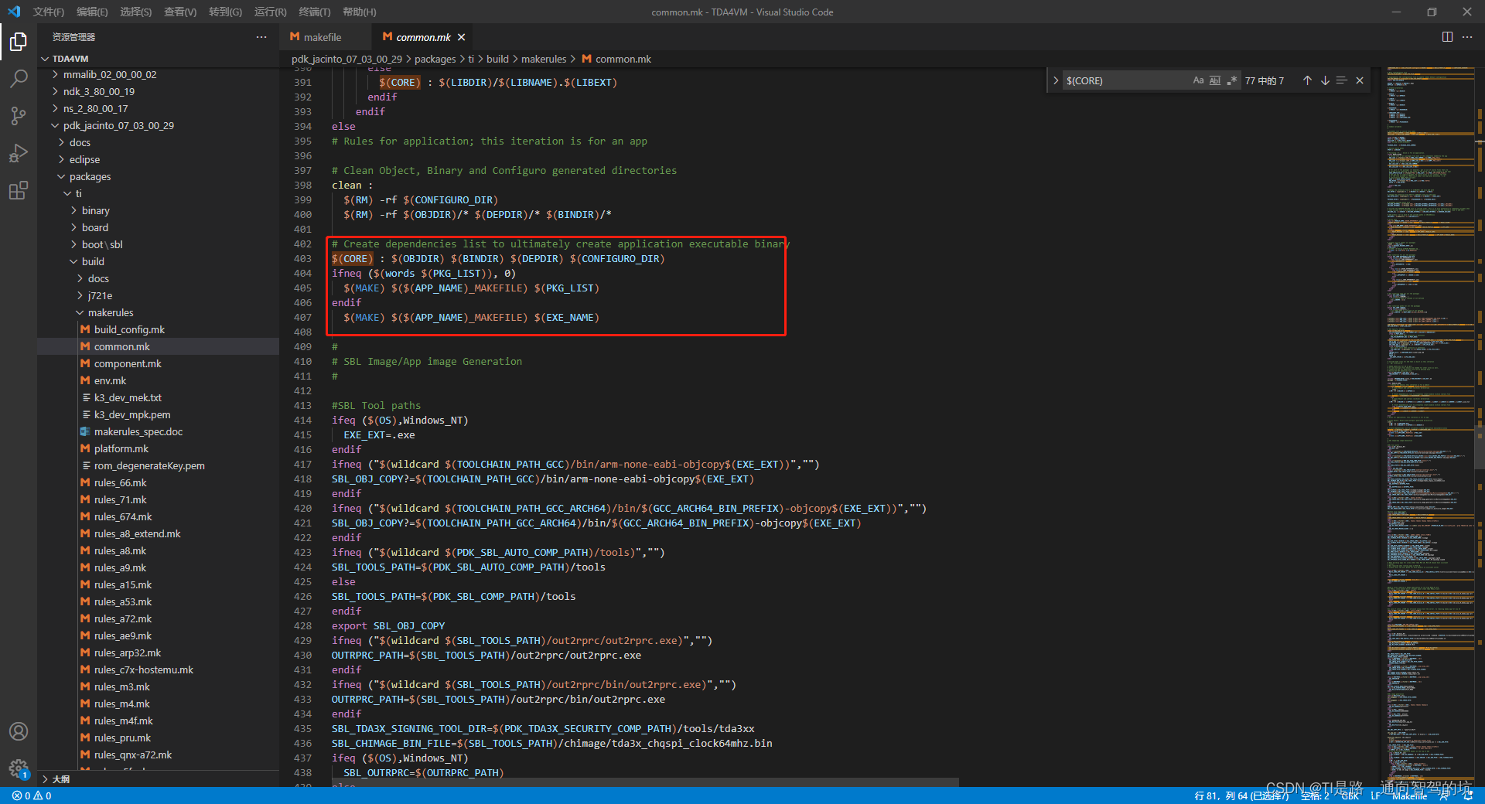Go to next search match arrow
Image resolution: width=1485 pixels, height=804 pixels.
coord(1325,80)
